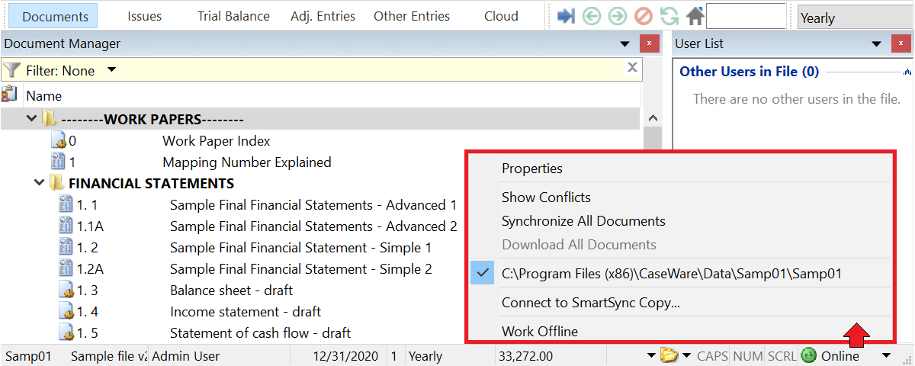Collapse the FINANCIAL STATEMENTS folder
This screenshot has width=915, height=366.
pos(40,183)
